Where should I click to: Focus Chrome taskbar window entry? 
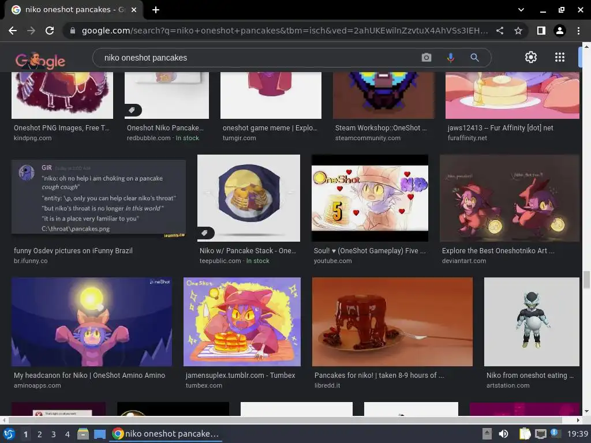pyautogui.click(x=166, y=434)
